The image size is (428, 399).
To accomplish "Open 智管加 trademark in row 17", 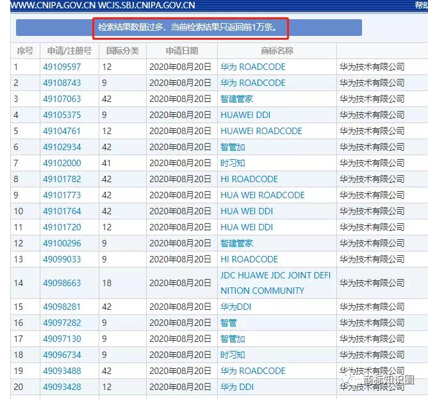I will (233, 339).
